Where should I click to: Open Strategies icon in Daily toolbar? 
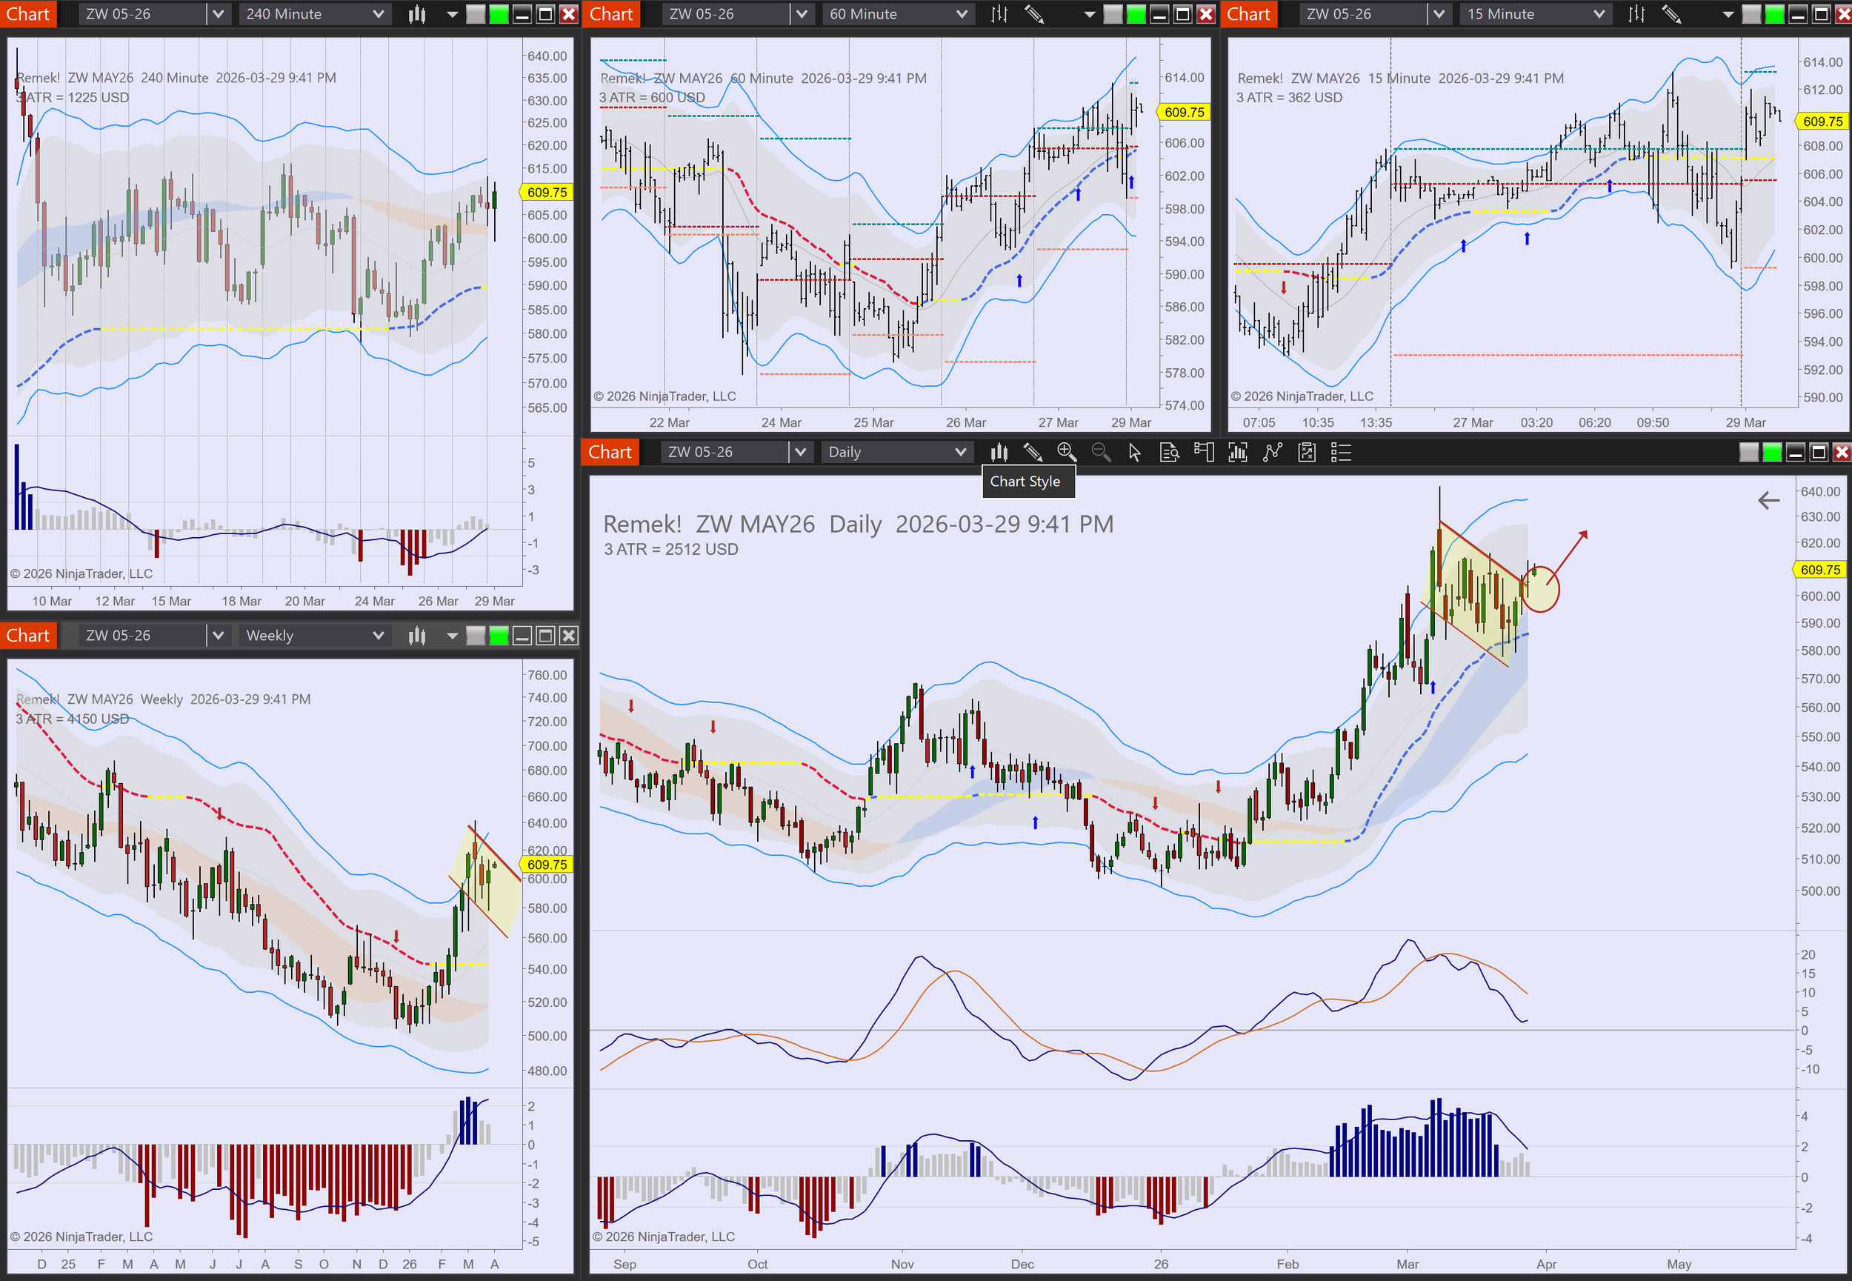click(1308, 453)
